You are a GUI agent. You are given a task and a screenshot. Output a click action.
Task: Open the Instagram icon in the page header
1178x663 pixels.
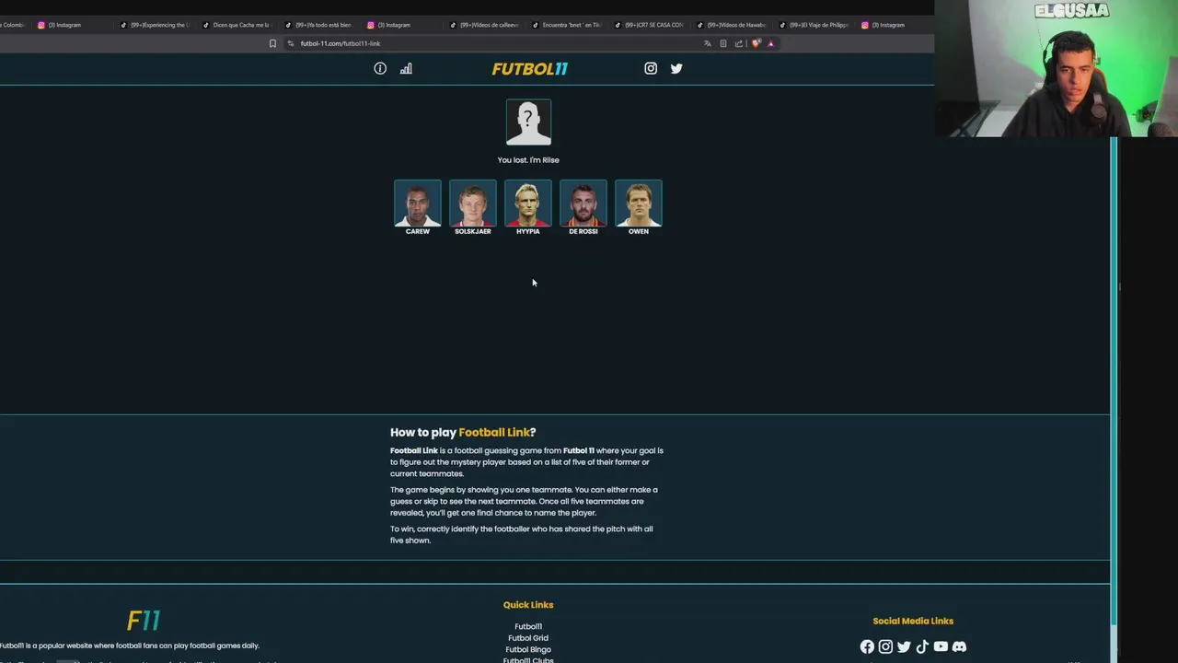[x=651, y=68]
